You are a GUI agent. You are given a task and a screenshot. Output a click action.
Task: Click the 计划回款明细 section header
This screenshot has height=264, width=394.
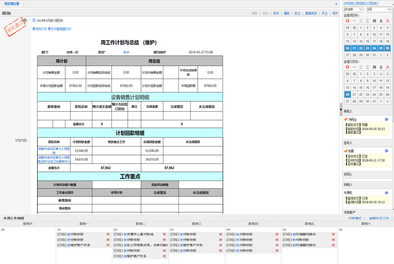click(130, 133)
